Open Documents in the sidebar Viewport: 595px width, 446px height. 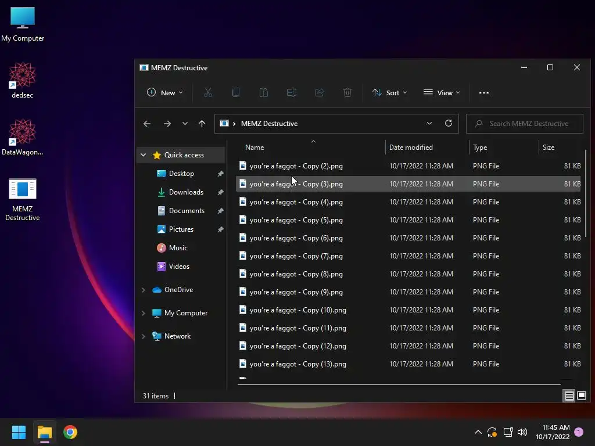(187, 210)
